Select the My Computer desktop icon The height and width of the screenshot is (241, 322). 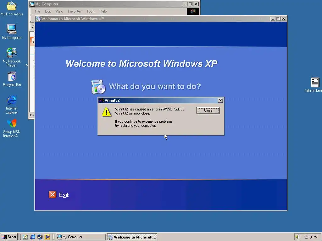click(x=12, y=32)
